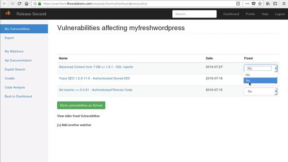Open page actions three-dots menu

(x=247, y=4)
